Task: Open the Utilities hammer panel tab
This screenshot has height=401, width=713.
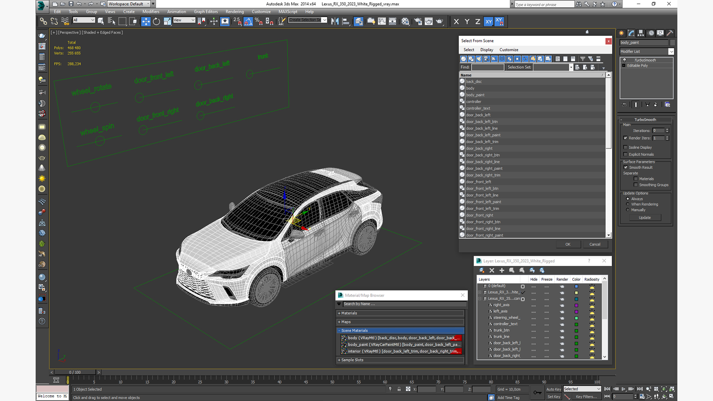Action: pyautogui.click(x=670, y=33)
